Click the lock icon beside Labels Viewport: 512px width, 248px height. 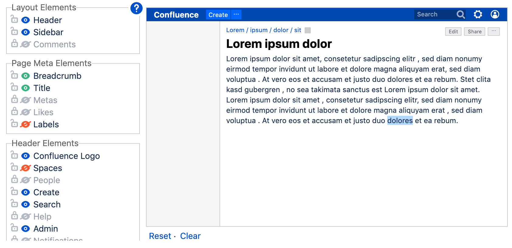coord(14,124)
